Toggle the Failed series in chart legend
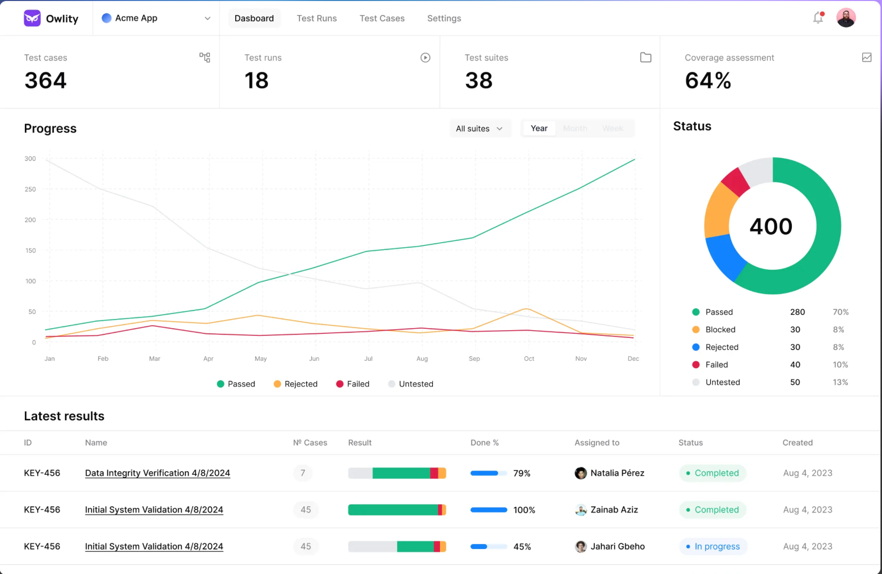The image size is (882, 574). pyautogui.click(x=353, y=384)
